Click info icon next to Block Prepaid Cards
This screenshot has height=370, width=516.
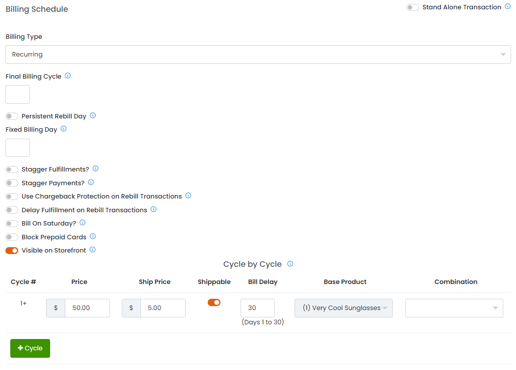point(93,236)
